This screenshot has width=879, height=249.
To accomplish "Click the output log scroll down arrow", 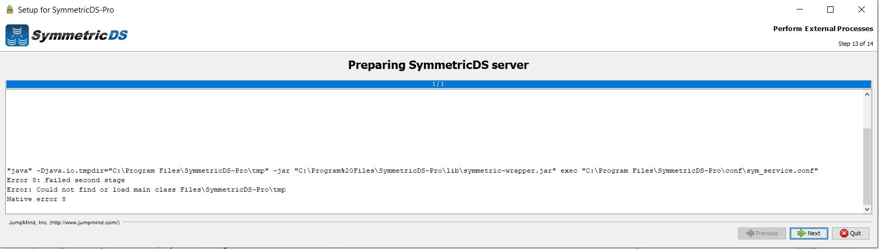I will coord(867,209).
